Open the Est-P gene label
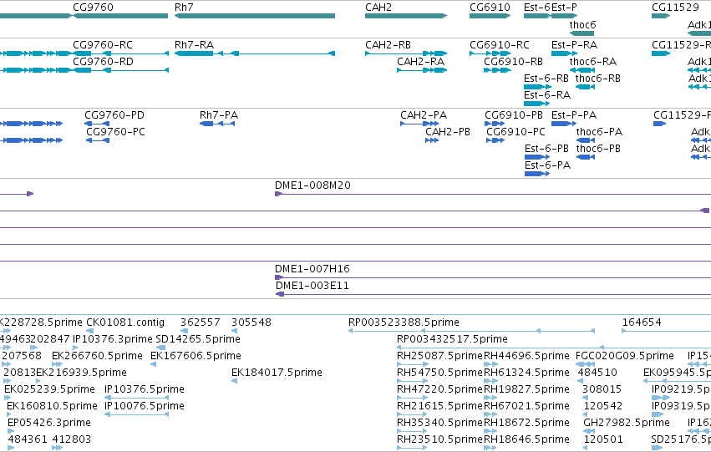This screenshot has width=711, height=452. [x=564, y=8]
